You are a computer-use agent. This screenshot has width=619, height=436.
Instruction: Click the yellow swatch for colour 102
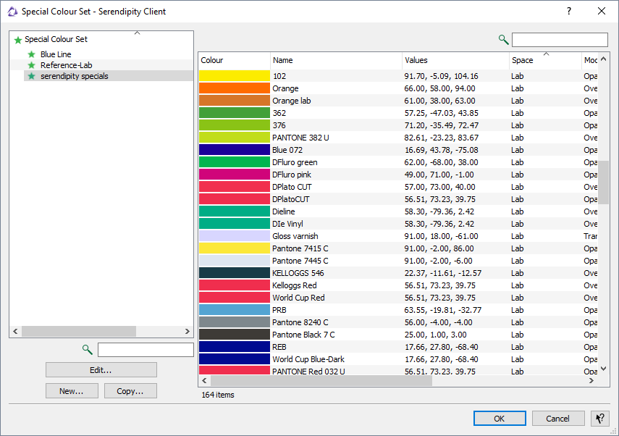[x=234, y=76]
